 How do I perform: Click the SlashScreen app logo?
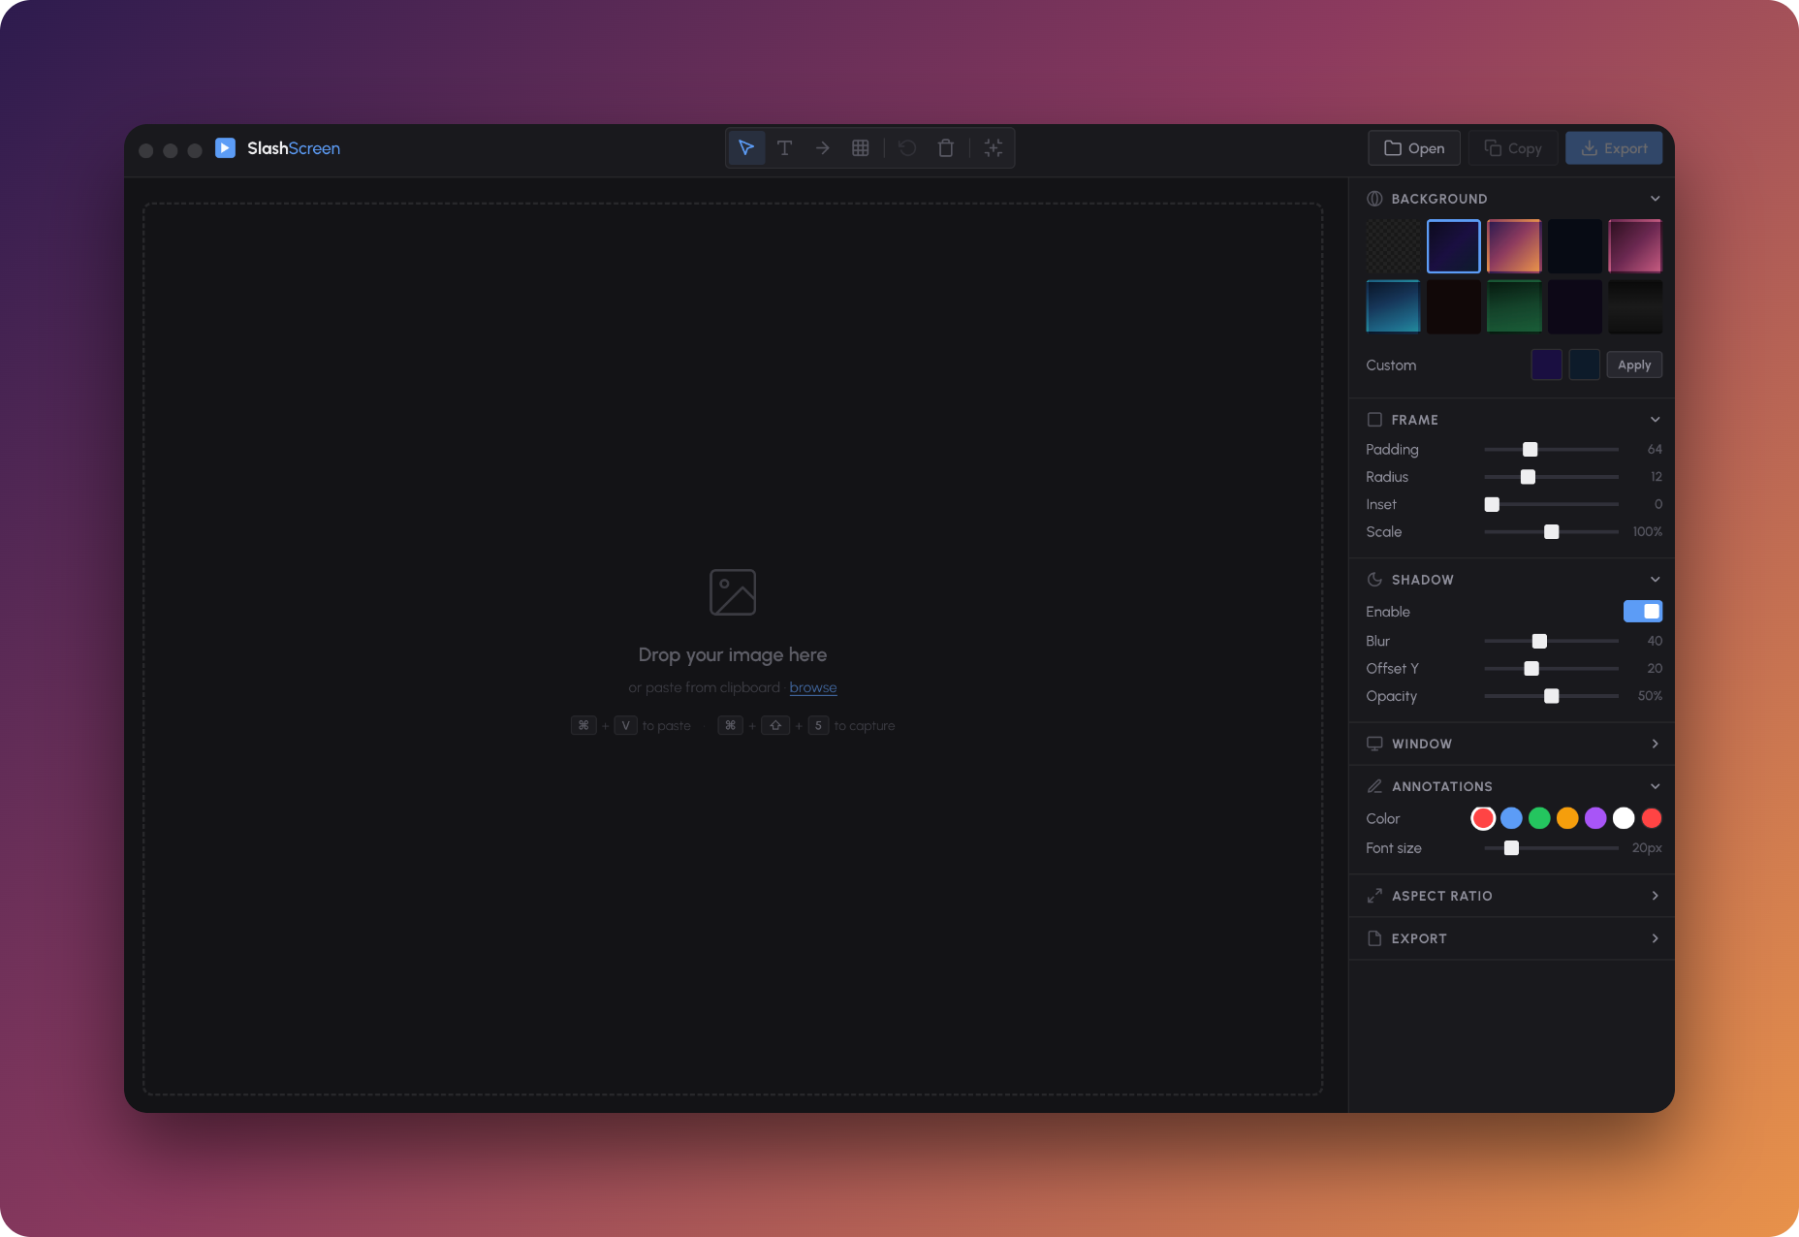tap(226, 147)
